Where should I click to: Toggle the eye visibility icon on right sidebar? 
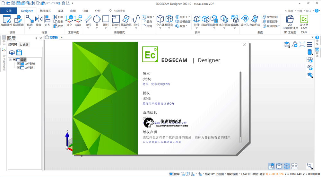[x=309, y=67]
